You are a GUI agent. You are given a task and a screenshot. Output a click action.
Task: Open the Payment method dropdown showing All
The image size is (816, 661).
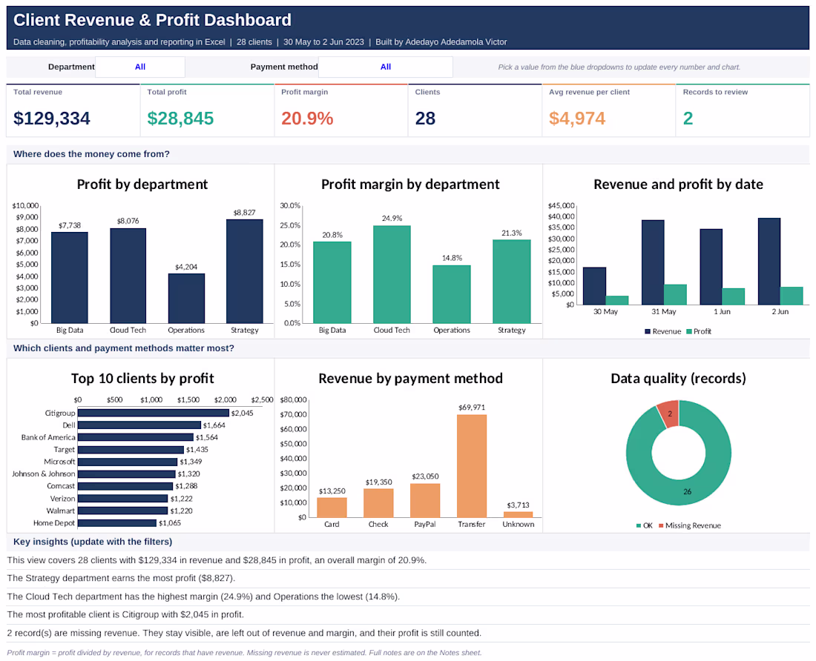(x=386, y=67)
